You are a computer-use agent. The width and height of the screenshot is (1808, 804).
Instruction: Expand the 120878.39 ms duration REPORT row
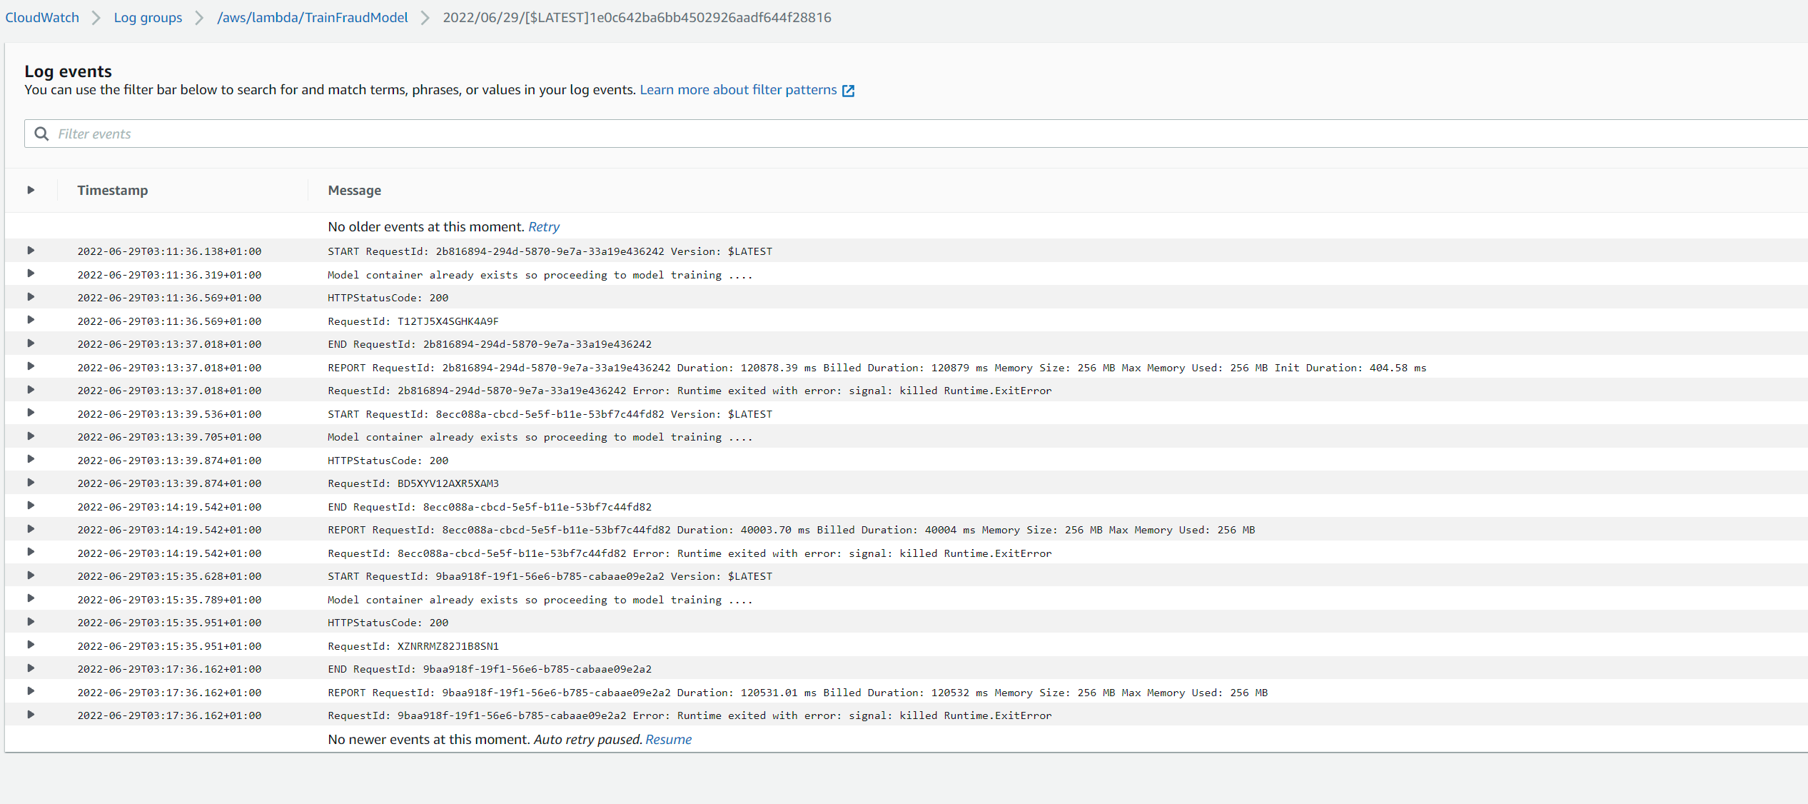31,367
